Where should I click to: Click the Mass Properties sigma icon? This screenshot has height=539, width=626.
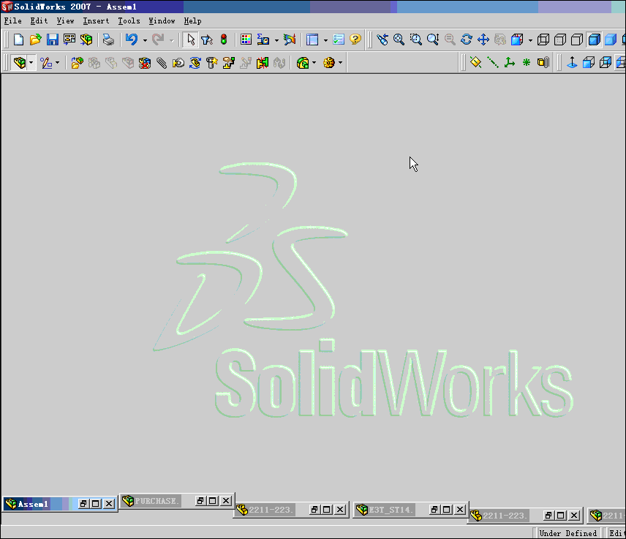point(263,39)
